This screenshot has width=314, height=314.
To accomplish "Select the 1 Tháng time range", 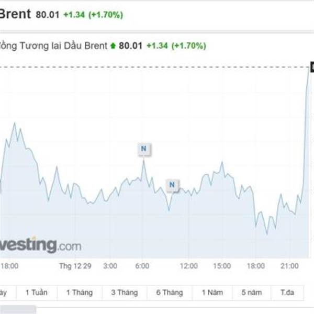I will (x=80, y=293).
